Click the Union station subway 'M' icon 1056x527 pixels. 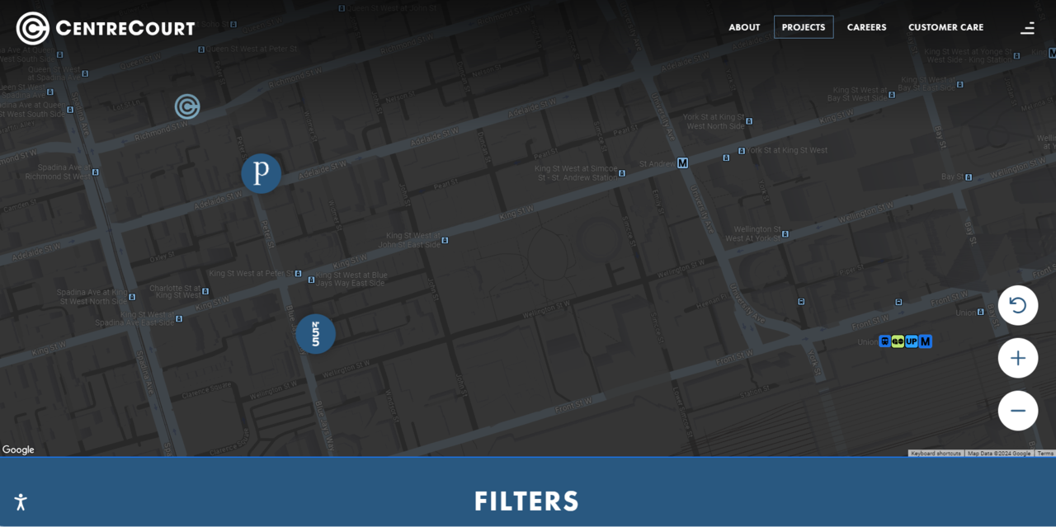click(x=926, y=341)
